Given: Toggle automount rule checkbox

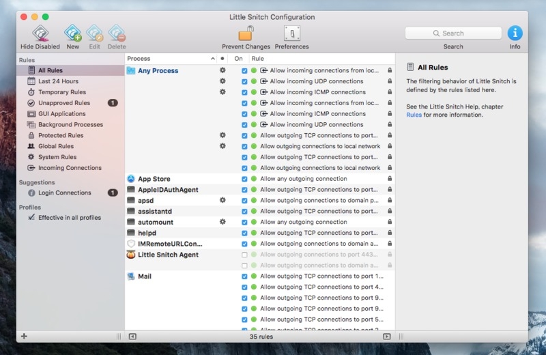Looking at the screenshot, I should click(x=244, y=223).
